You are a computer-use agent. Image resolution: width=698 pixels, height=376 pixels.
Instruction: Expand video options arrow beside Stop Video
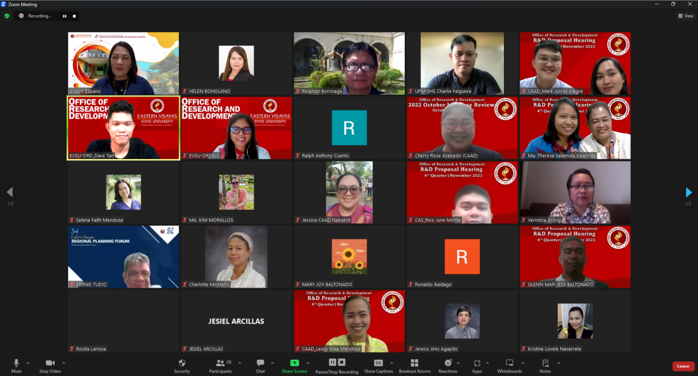click(x=63, y=363)
